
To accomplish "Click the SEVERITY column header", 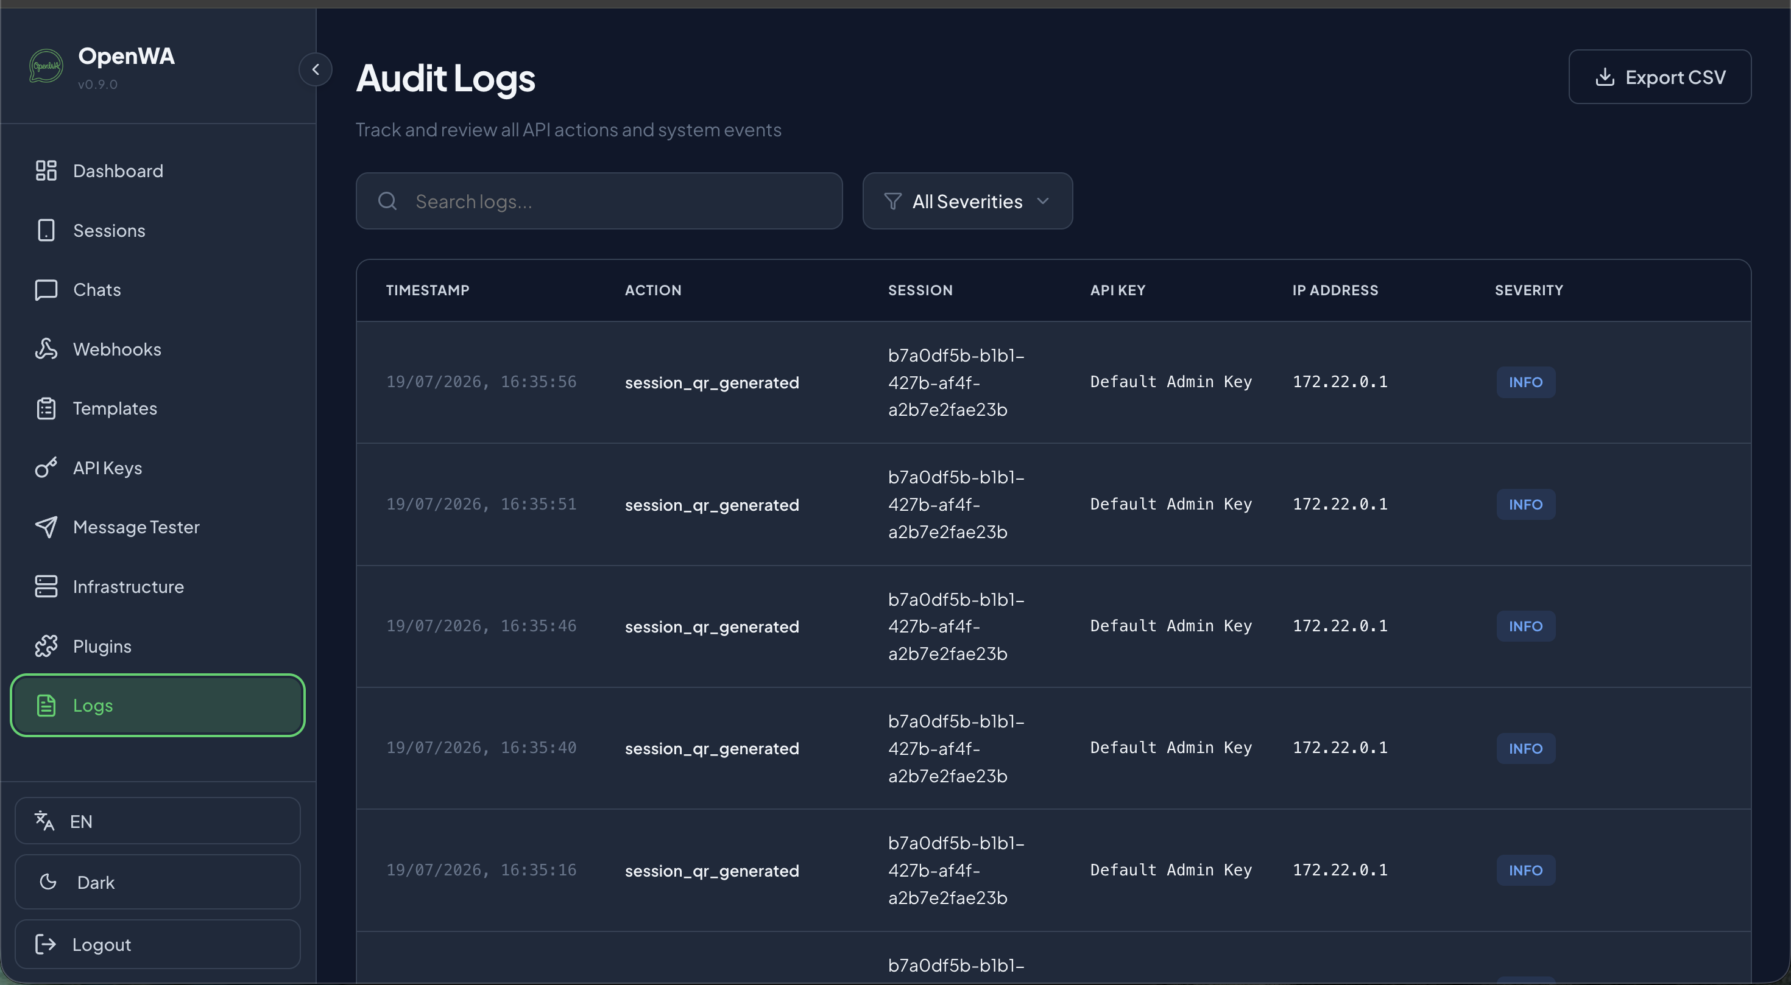I will [1529, 290].
